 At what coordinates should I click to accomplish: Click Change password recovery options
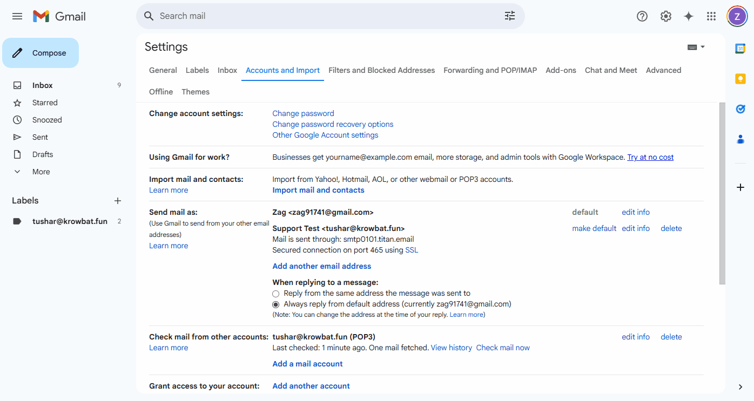click(333, 124)
